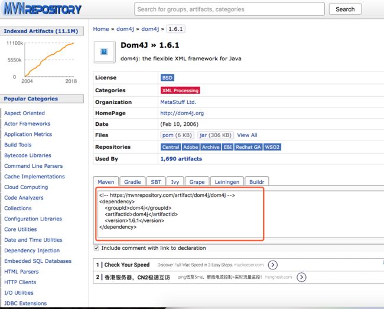Open JDBC Extensions category
The image size is (384, 309).
pyautogui.click(x=25, y=303)
